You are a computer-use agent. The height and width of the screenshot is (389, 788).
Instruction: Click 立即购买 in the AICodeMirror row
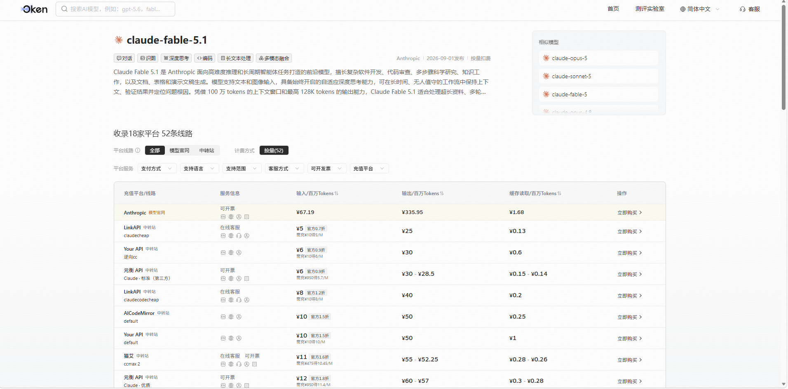click(629, 317)
